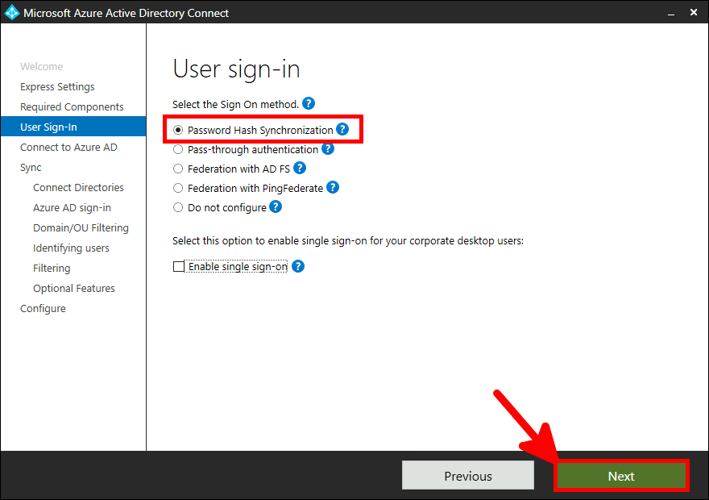This screenshot has width=709, height=500.
Task: Open Identifying users sub-step
Action: coord(71,248)
